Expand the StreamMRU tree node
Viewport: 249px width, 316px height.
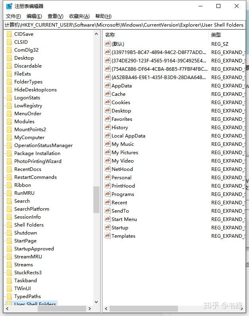coord(5,257)
